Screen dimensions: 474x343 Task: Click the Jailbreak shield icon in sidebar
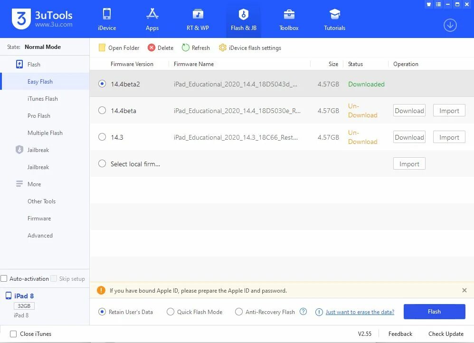19,150
